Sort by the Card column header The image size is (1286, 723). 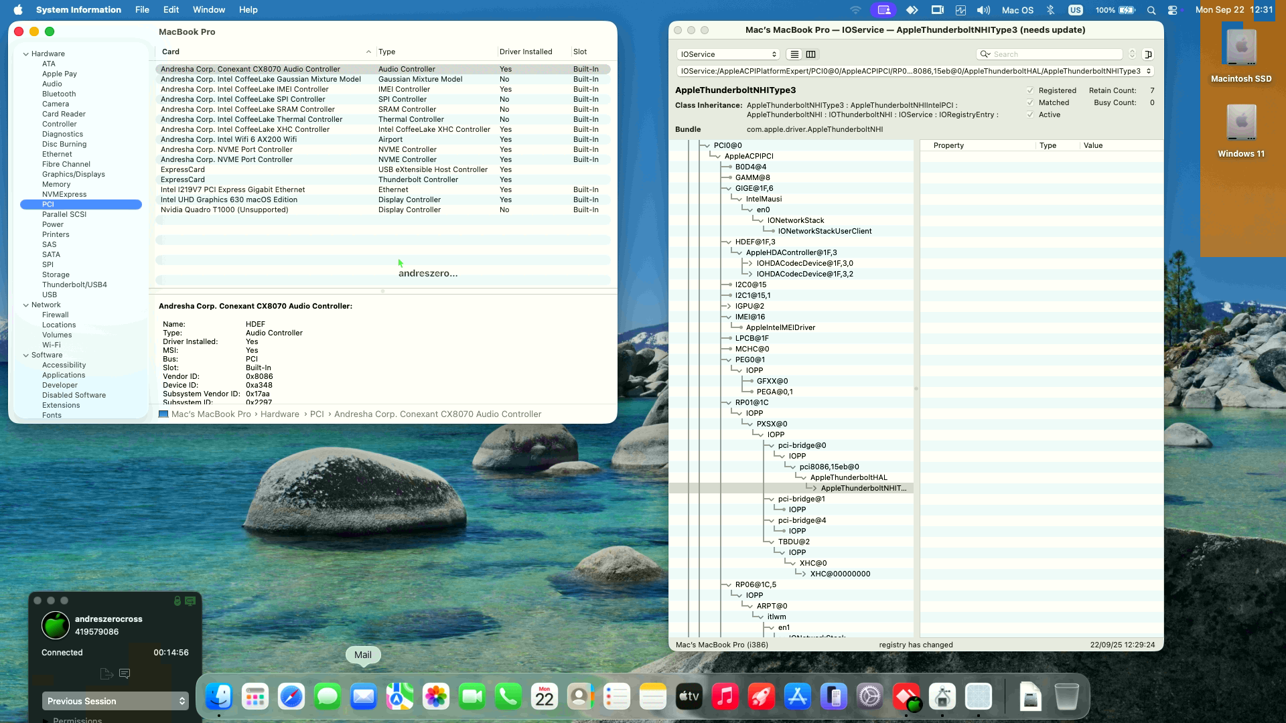pyautogui.click(x=265, y=52)
